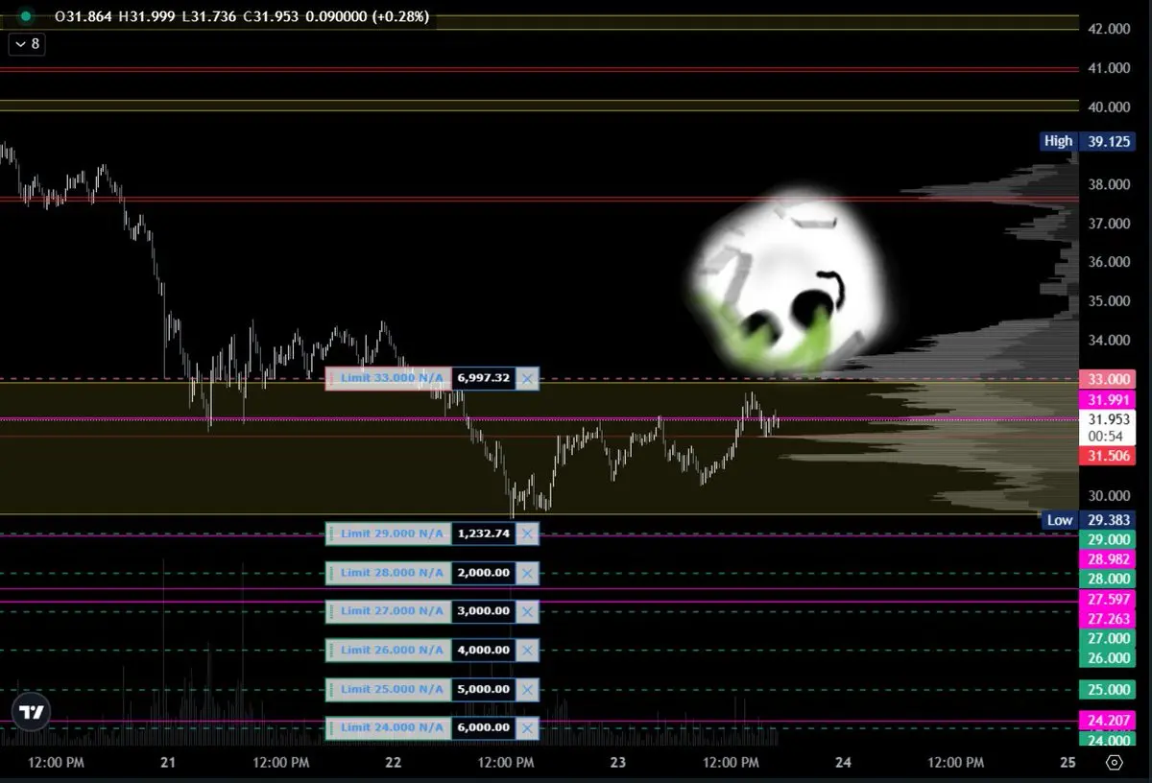Click the magenta 31.991 price axis label
The height and width of the screenshot is (783, 1152).
pyautogui.click(x=1109, y=400)
